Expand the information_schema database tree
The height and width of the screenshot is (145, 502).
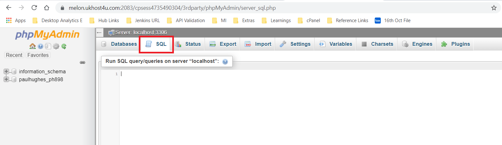pos(6,71)
